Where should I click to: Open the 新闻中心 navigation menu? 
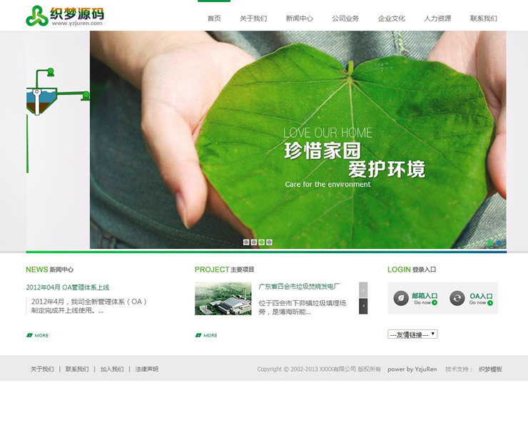pos(299,19)
